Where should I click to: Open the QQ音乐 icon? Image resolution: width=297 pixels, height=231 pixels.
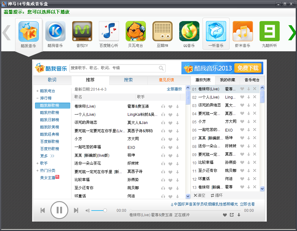(x=189, y=31)
